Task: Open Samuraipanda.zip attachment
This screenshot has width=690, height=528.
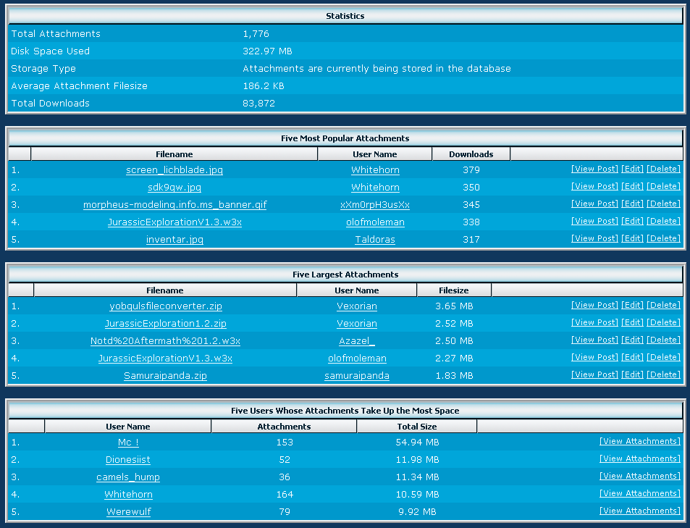Action: pos(166,376)
